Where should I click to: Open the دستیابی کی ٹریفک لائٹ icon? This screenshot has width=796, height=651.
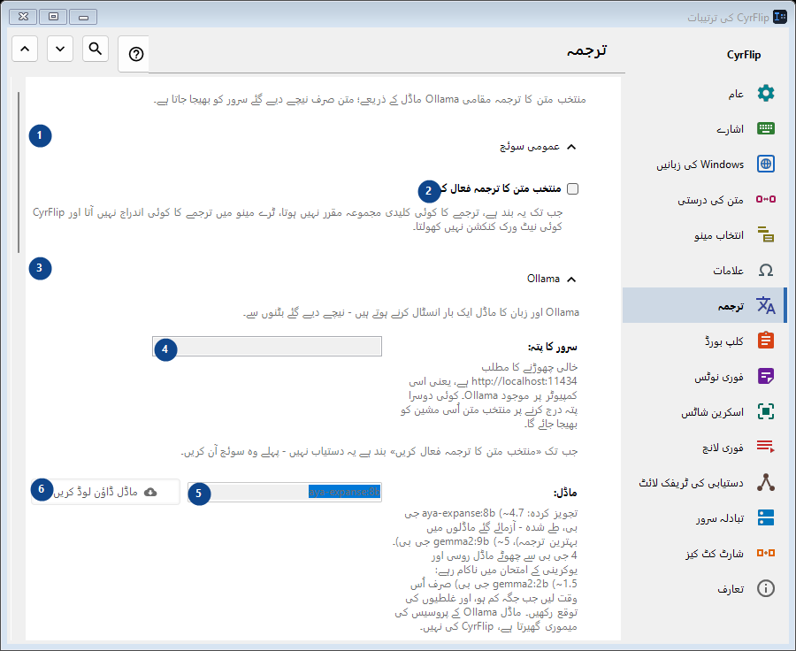pyautogui.click(x=766, y=482)
